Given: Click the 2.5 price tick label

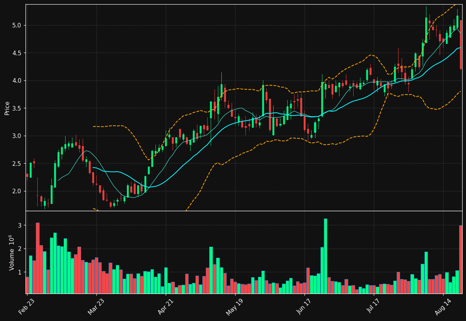Looking at the screenshot, I should click(x=18, y=164).
